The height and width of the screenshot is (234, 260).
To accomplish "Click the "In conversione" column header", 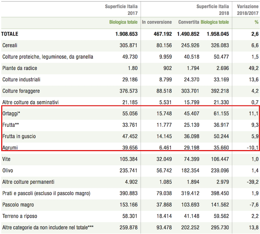I will (x=157, y=22).
